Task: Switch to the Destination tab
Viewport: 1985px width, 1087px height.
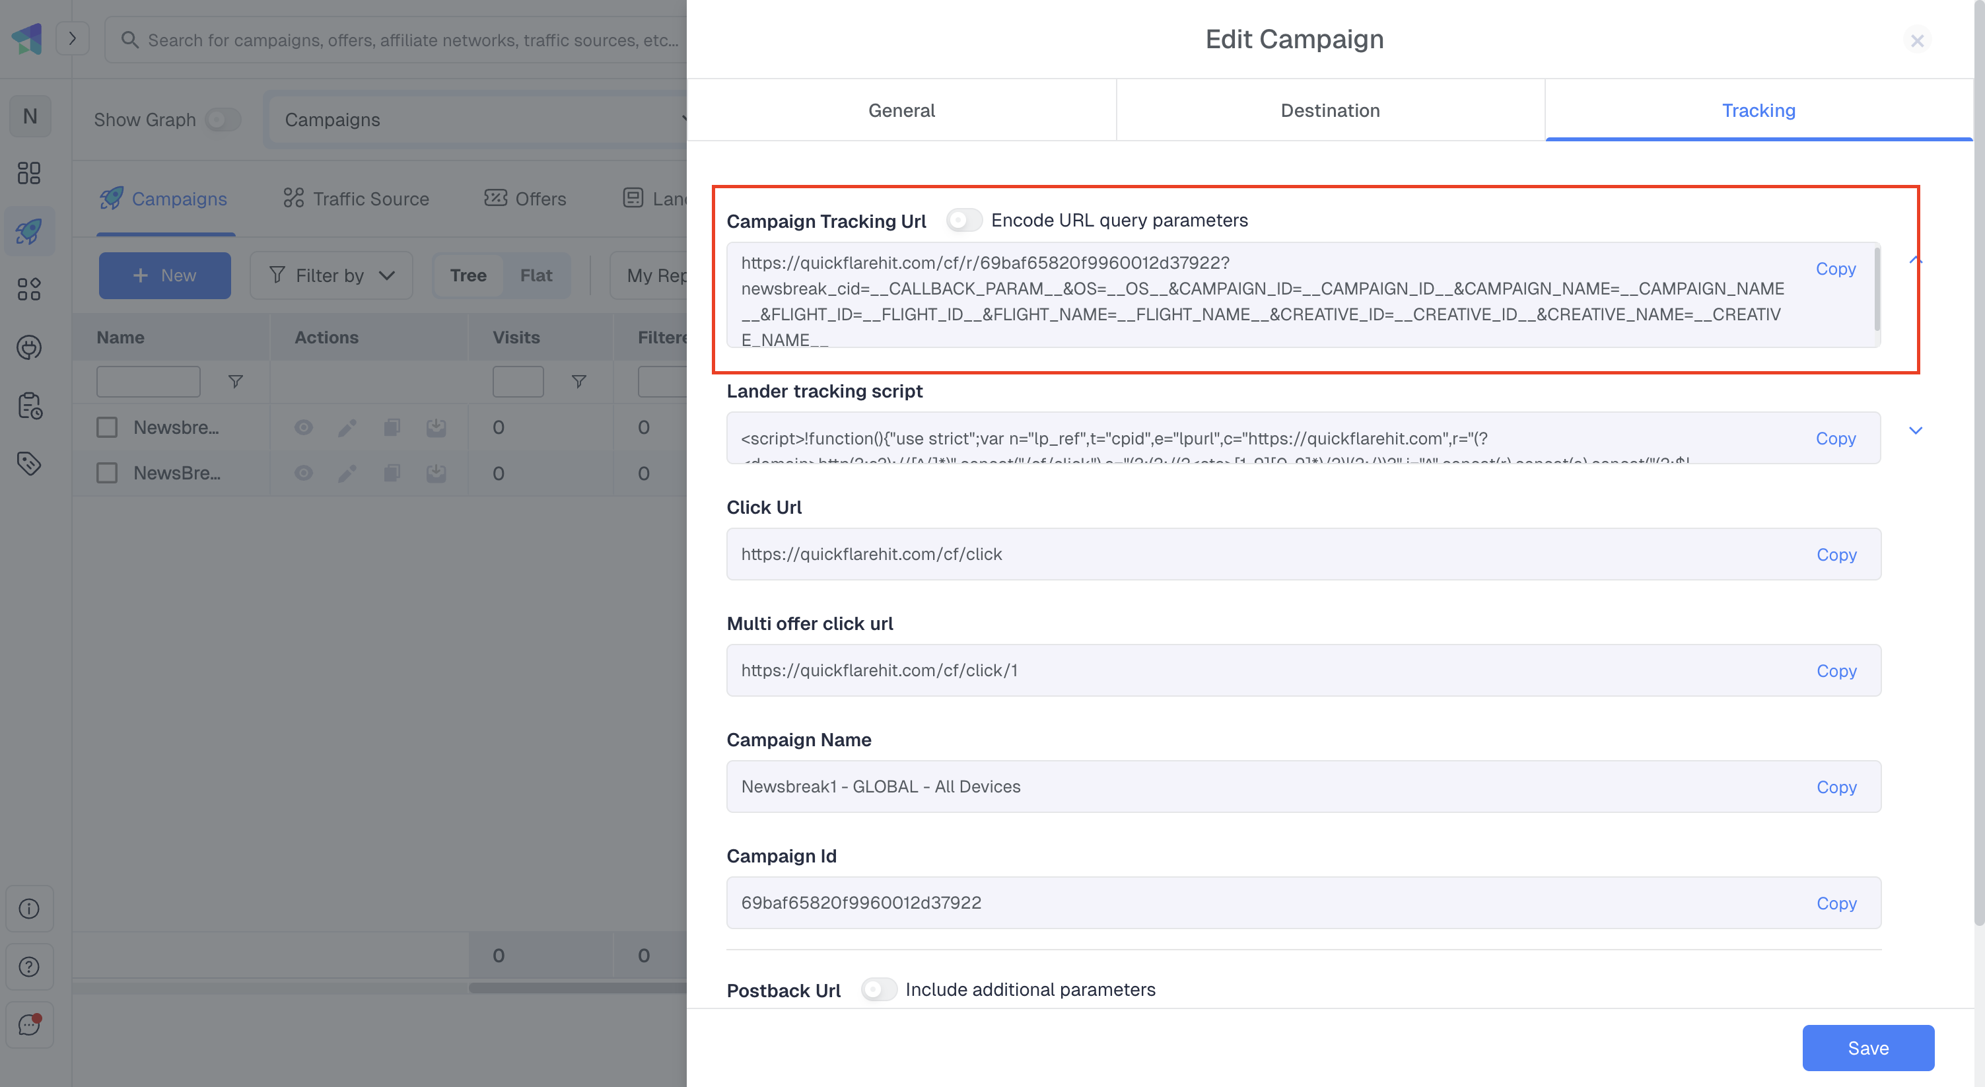Action: (x=1330, y=110)
